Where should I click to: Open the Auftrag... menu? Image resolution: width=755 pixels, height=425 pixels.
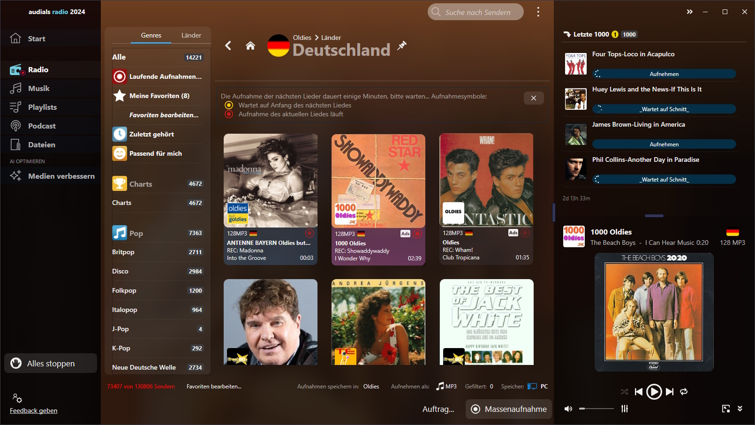click(438, 409)
